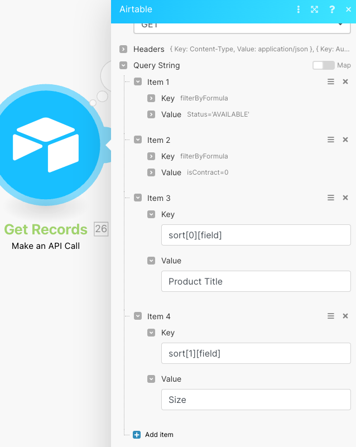Viewport: 356px width, 447px height.
Task: Click the Size value input
Action: (x=256, y=400)
